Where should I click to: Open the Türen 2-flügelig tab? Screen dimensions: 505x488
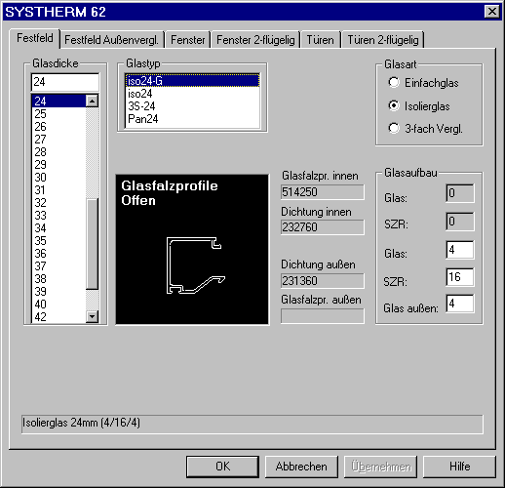(x=383, y=40)
